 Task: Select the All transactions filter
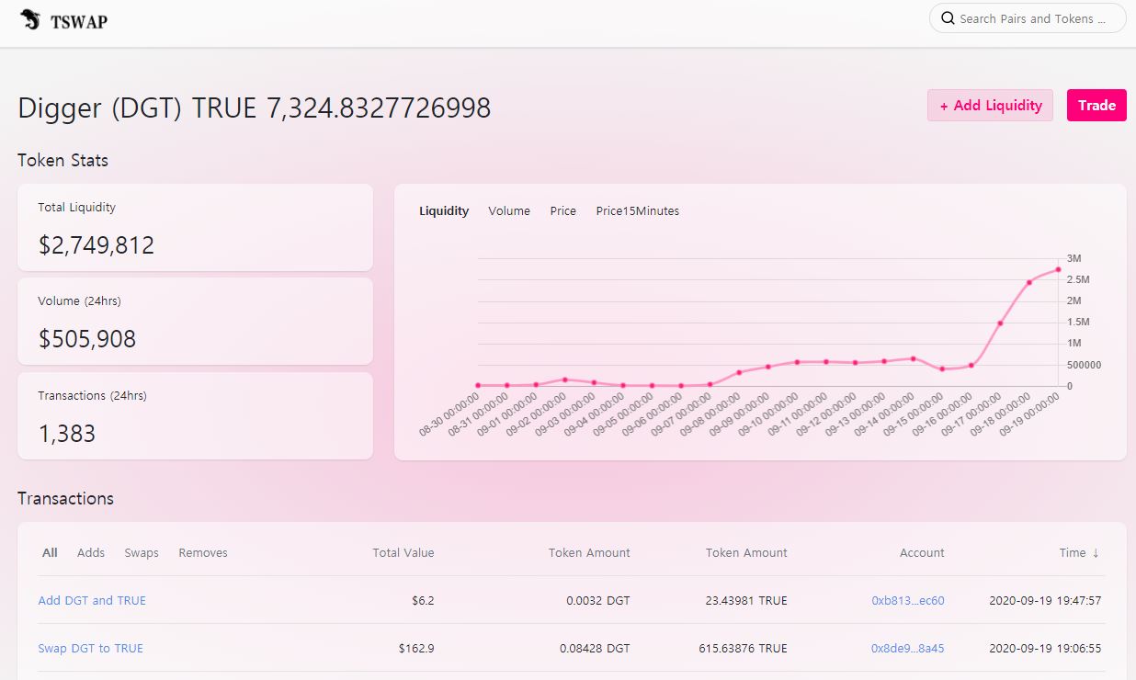click(50, 553)
